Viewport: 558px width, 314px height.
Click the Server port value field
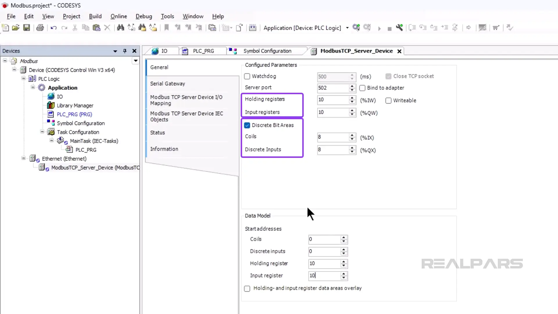[333, 88]
